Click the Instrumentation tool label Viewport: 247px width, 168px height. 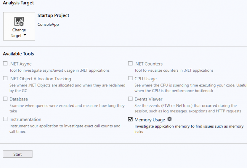click(25, 119)
